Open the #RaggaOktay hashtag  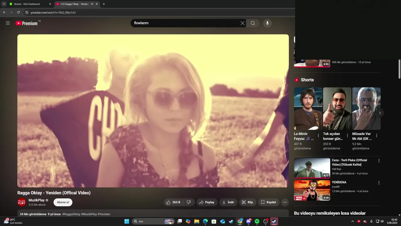(71, 214)
